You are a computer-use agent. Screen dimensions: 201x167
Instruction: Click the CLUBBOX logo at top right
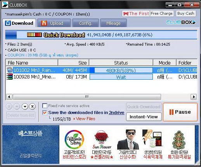[181, 22]
